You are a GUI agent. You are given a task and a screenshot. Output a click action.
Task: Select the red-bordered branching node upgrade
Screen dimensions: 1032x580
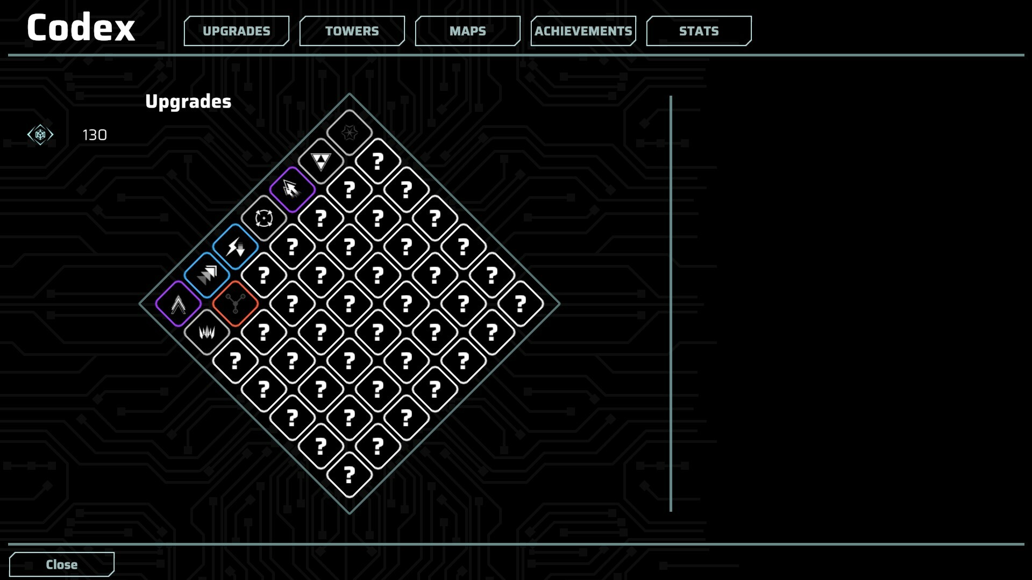(x=236, y=304)
